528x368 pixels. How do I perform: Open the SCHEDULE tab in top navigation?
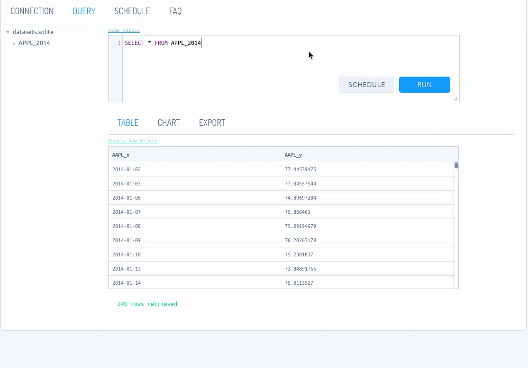(x=132, y=11)
